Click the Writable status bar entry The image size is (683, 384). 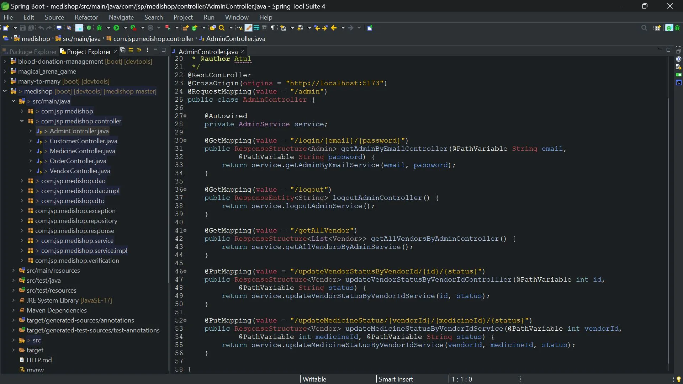coord(314,379)
